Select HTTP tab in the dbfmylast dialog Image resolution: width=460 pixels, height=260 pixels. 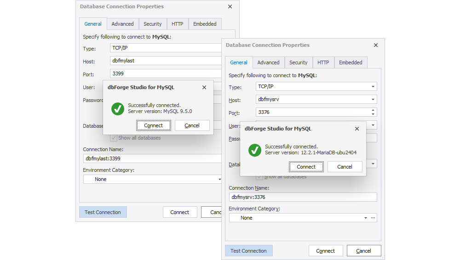point(177,24)
